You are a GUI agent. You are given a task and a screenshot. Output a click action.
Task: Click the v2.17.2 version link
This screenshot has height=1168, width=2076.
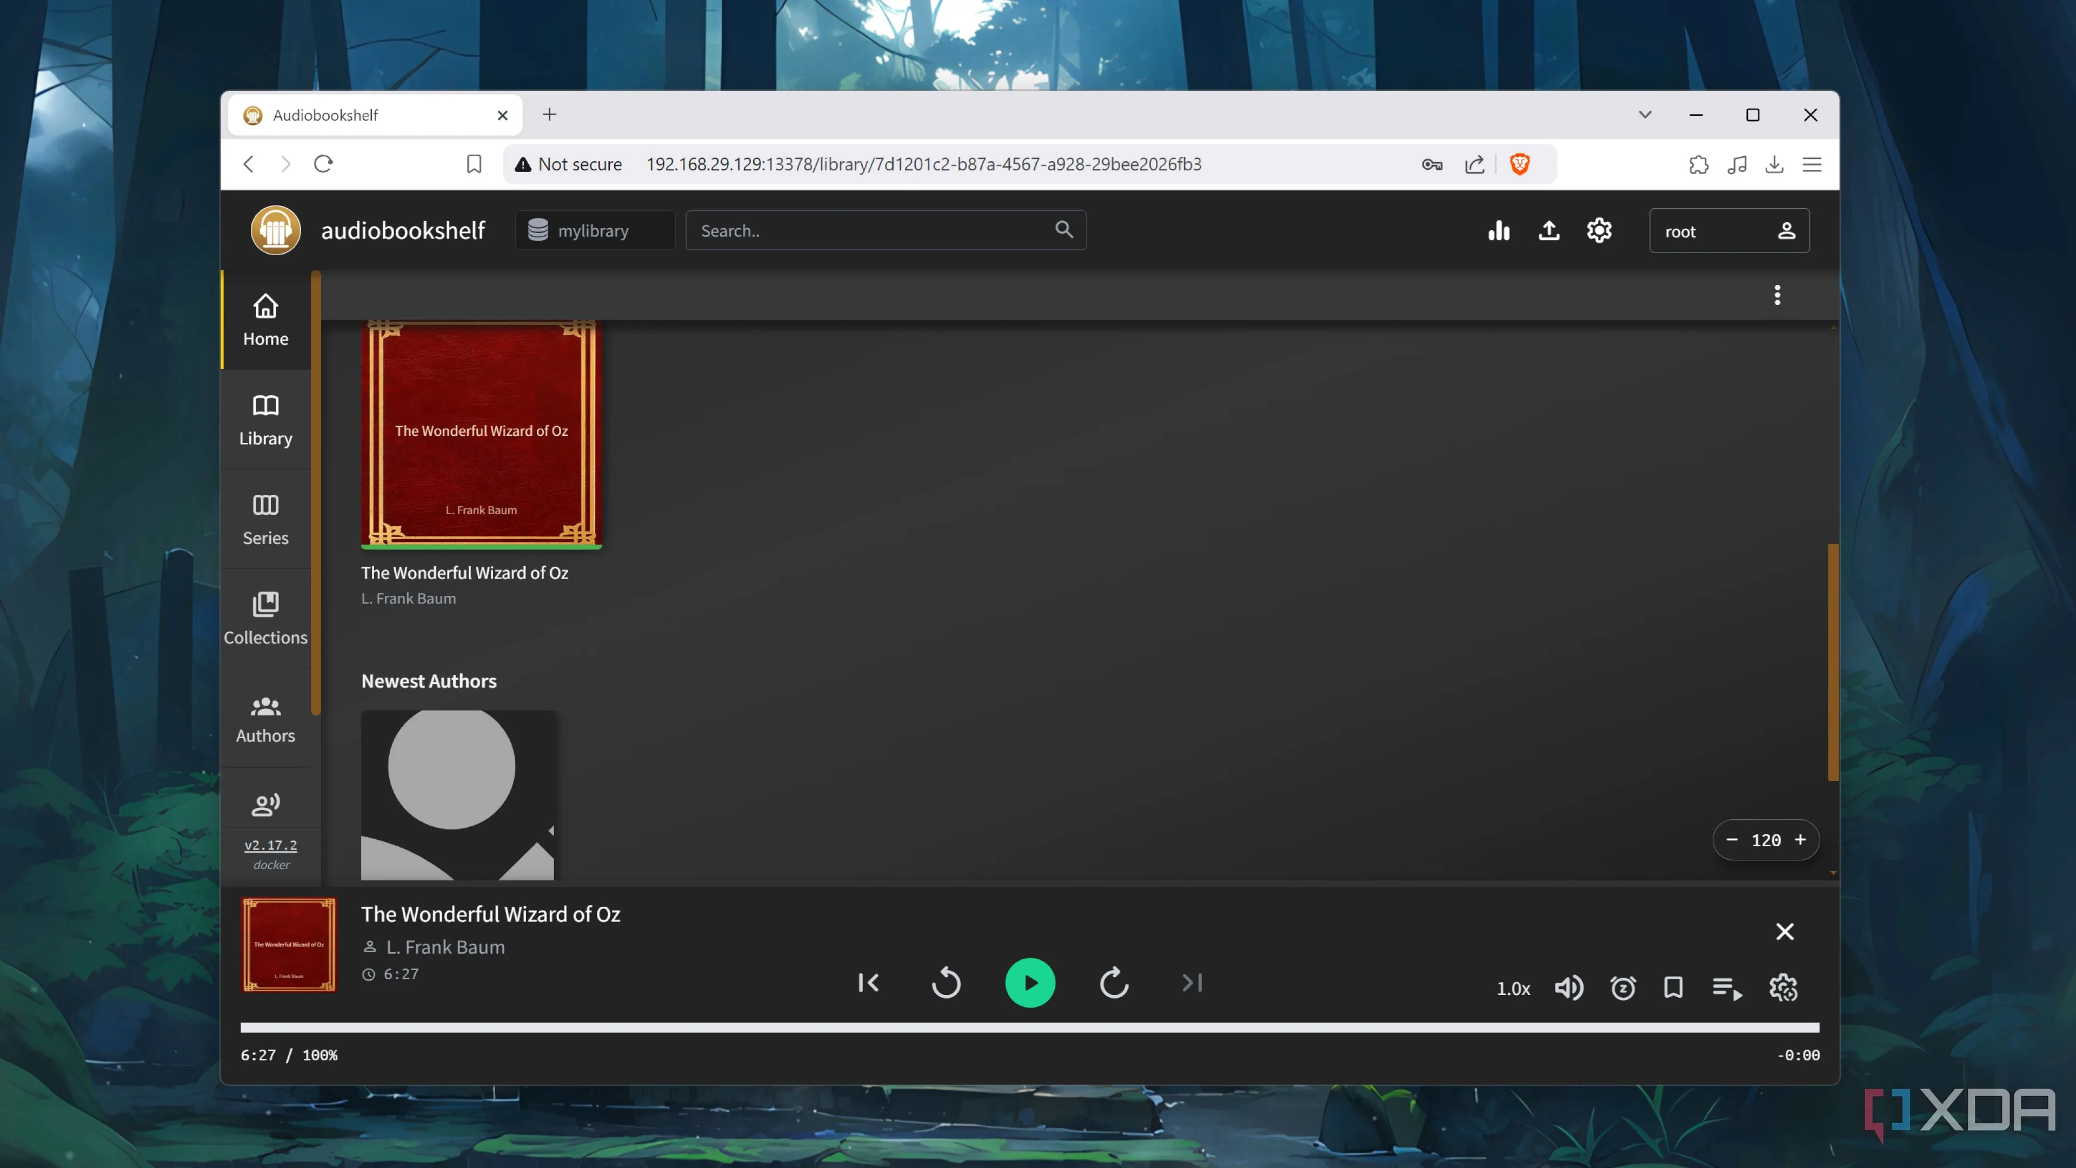271,845
